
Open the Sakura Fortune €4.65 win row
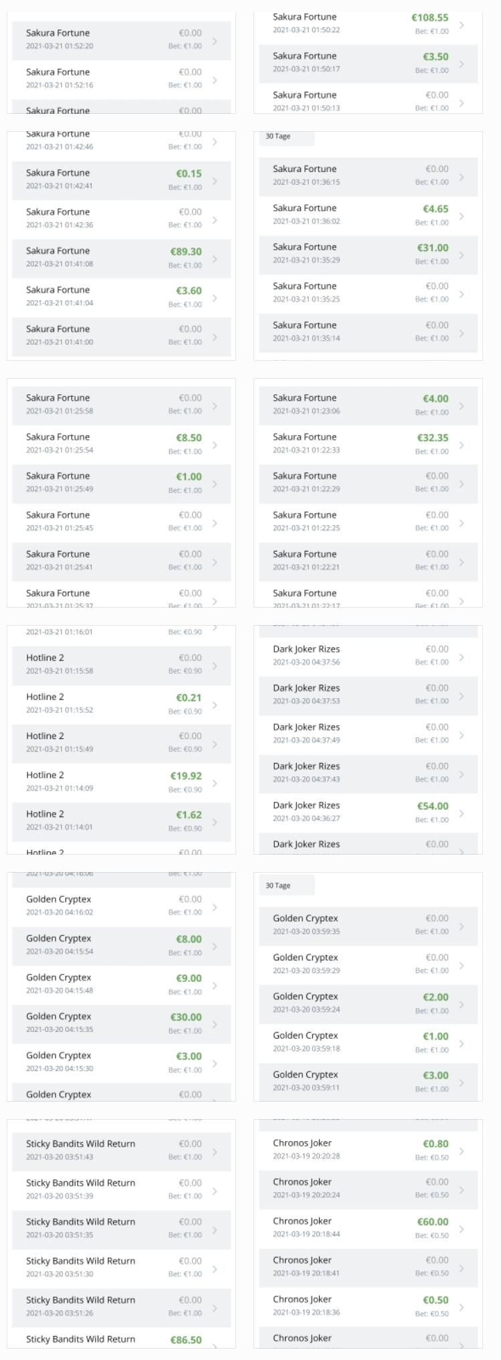point(368,216)
